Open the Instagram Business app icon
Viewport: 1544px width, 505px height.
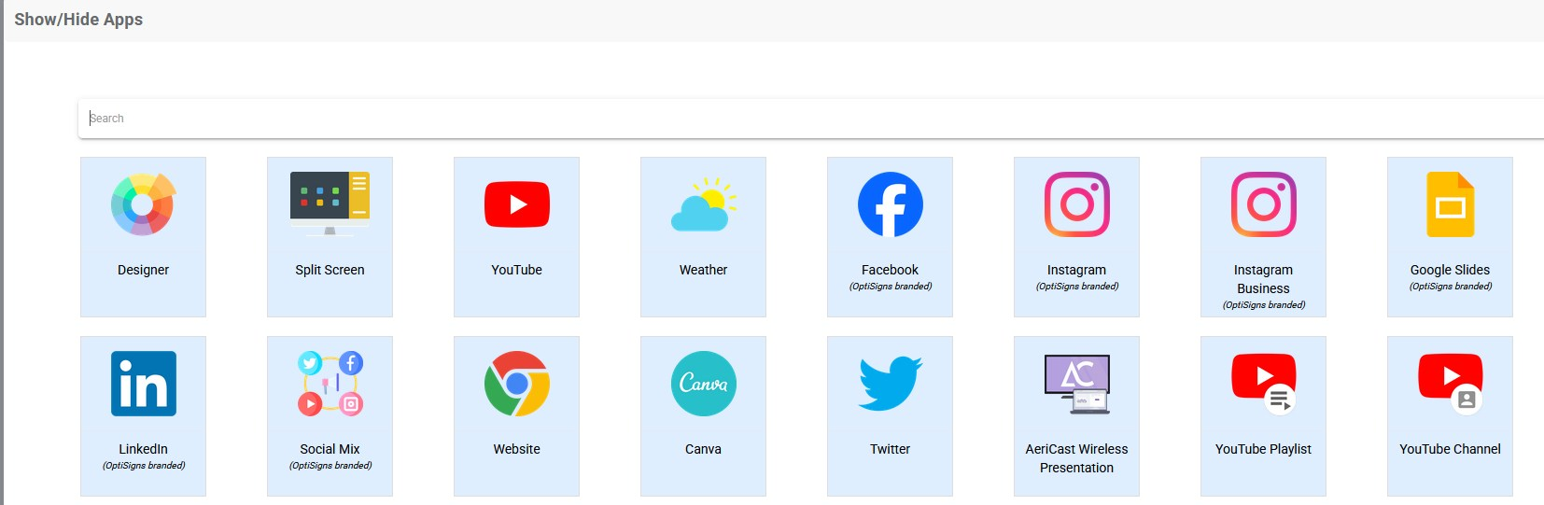pos(1263,204)
